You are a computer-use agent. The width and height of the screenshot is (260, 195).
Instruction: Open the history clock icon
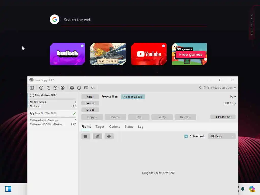pos(55,88)
